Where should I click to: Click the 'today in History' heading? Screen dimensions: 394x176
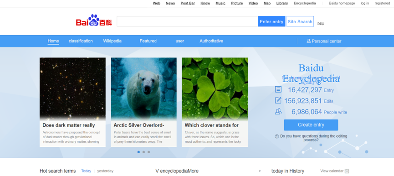pos(288,171)
